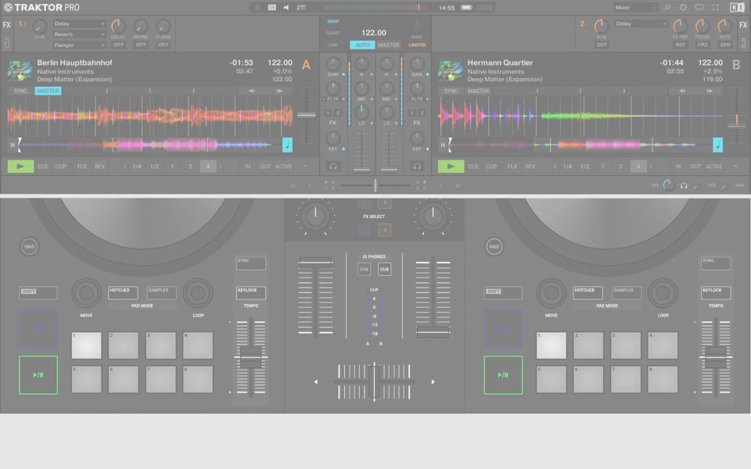
Task: Enable AUTO master clock mode
Action: click(x=362, y=45)
